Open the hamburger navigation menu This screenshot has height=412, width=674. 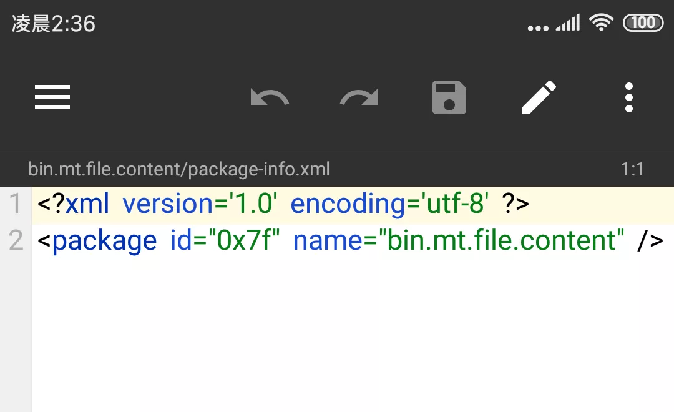pyautogui.click(x=52, y=97)
